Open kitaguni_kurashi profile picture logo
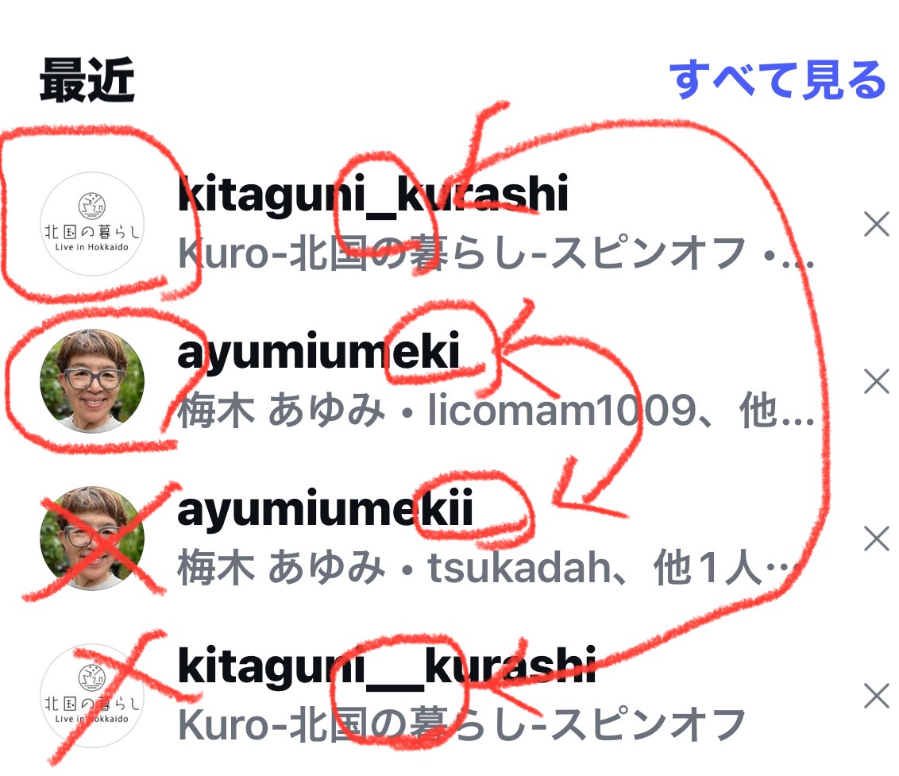Image resolution: width=899 pixels, height=776 pixels. click(92, 224)
